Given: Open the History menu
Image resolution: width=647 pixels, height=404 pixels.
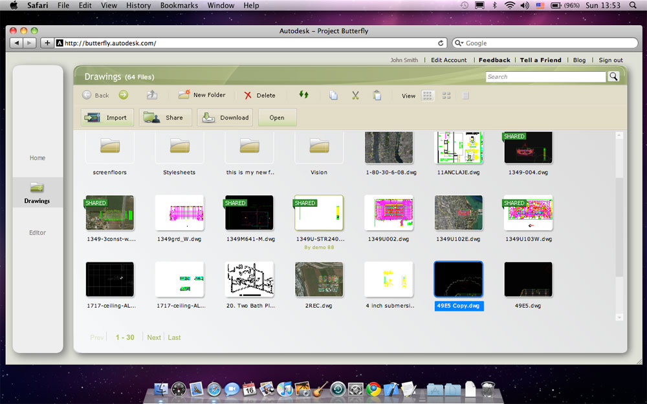Looking at the screenshot, I should (138, 5).
